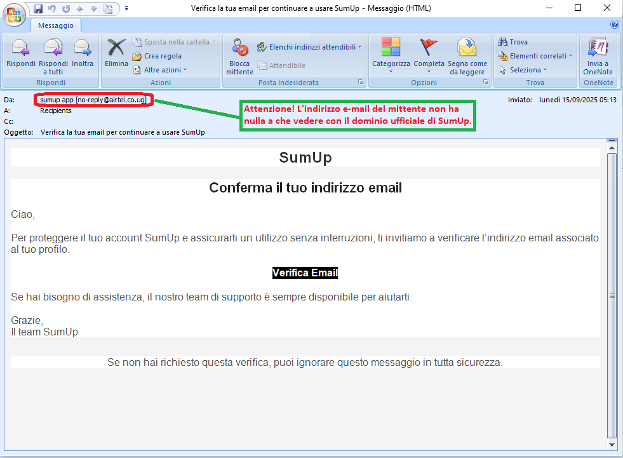Click Conferma il tuo indirizzo email heading
Image resolution: width=623 pixels, height=458 pixels.
[x=305, y=187]
